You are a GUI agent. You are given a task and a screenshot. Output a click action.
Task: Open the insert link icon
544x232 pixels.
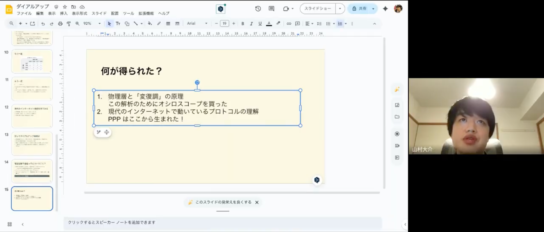pyautogui.click(x=289, y=24)
